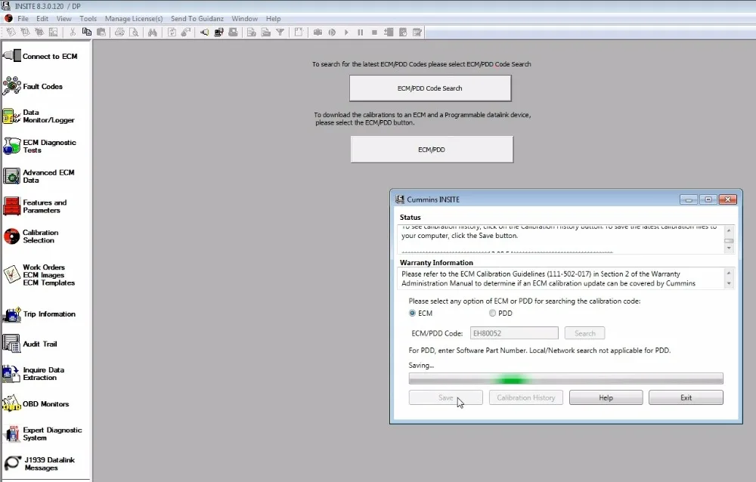Screen dimensions: 756x482
Task: Click the Warranty Information scrollbar down arrow
Action: click(x=729, y=284)
